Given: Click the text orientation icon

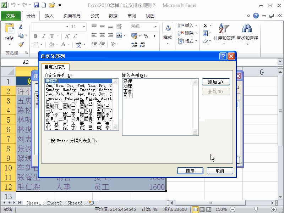Looking at the screenshot, I should 114,44.
